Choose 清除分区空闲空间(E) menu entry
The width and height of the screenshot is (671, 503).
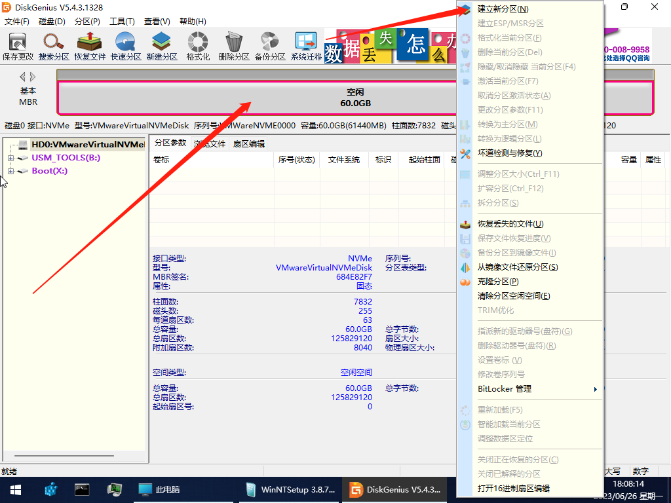529,296
